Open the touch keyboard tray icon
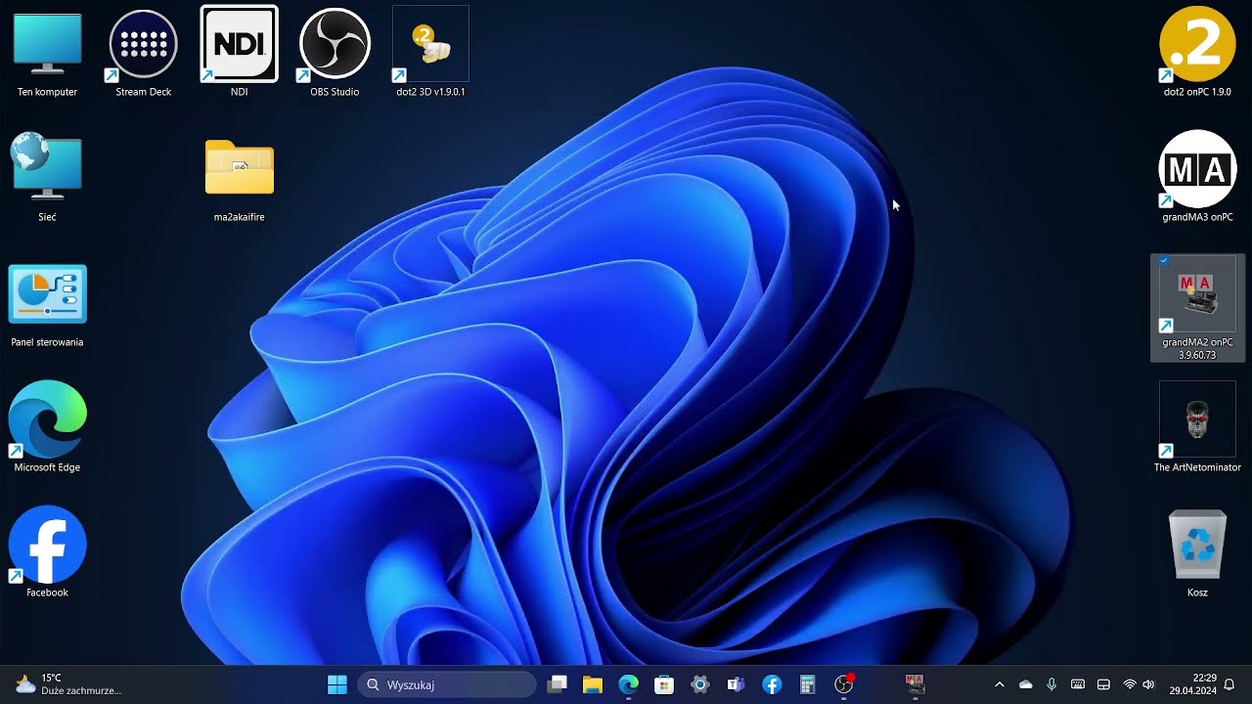Viewport: 1252px width, 704px height. 1078,684
